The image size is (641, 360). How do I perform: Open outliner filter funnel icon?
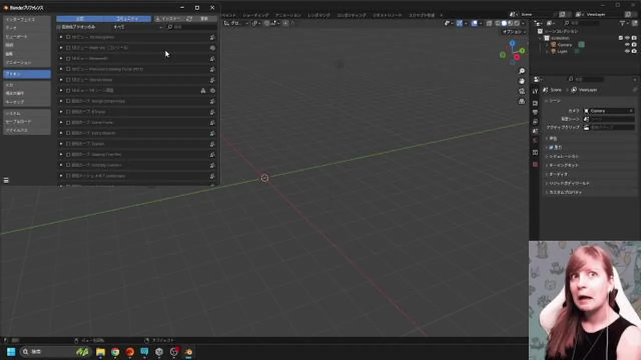623,23
